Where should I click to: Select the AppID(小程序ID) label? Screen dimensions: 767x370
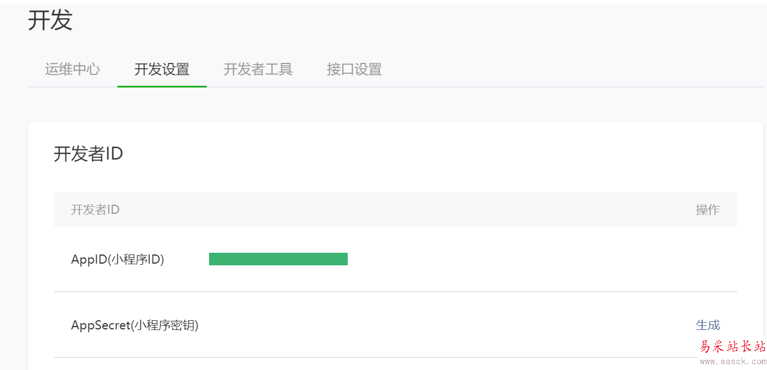tap(117, 260)
